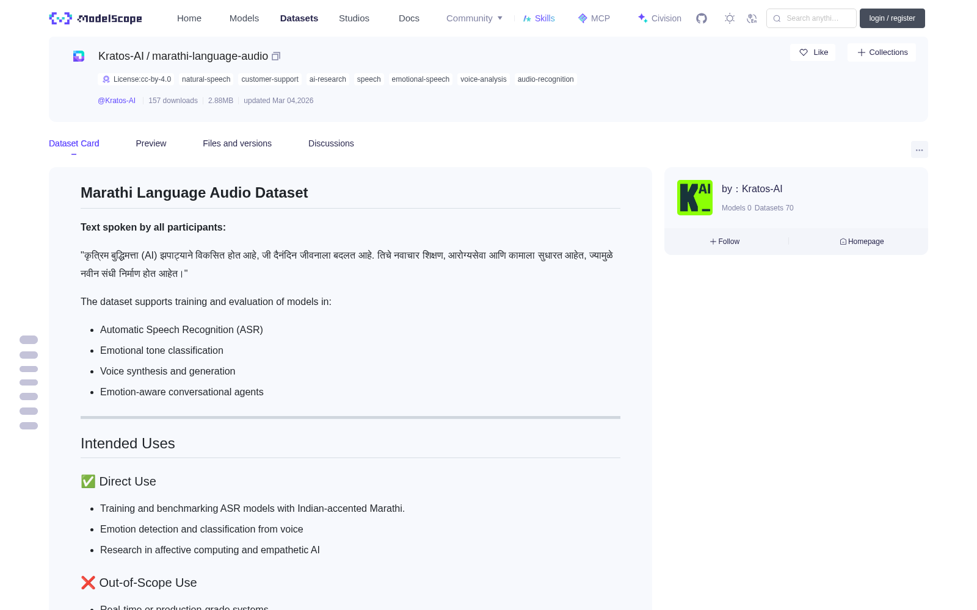Viewport: 977px width, 610px height.
Task: Open the Discussions tab
Action: (x=331, y=143)
